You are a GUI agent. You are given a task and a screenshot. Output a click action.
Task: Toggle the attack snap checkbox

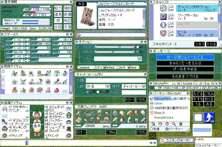click(105, 67)
